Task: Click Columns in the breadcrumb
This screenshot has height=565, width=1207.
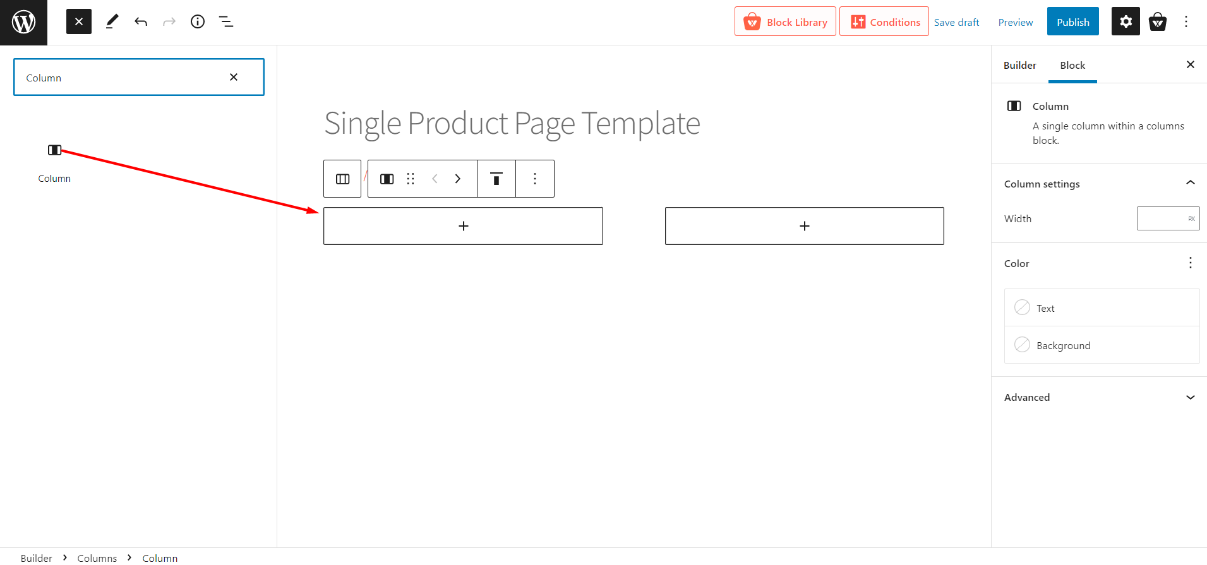Action: (97, 558)
